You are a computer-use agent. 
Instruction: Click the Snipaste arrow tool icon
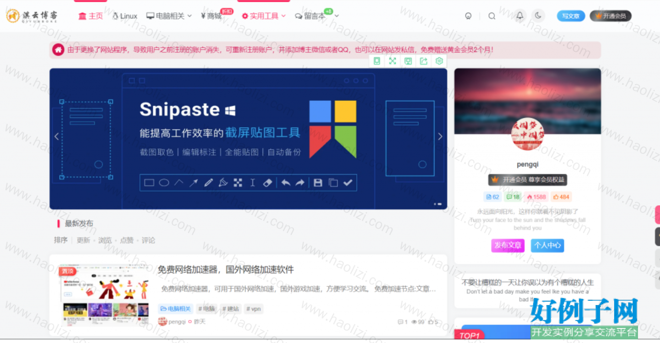point(194,183)
